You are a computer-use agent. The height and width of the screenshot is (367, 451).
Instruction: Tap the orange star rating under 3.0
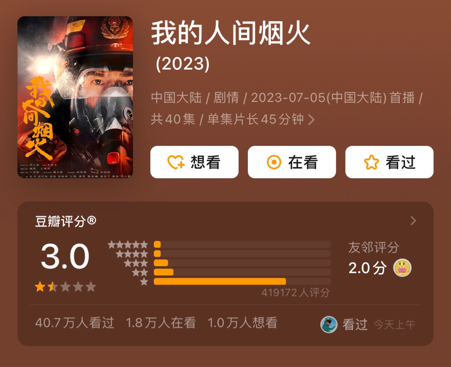[x=65, y=286]
